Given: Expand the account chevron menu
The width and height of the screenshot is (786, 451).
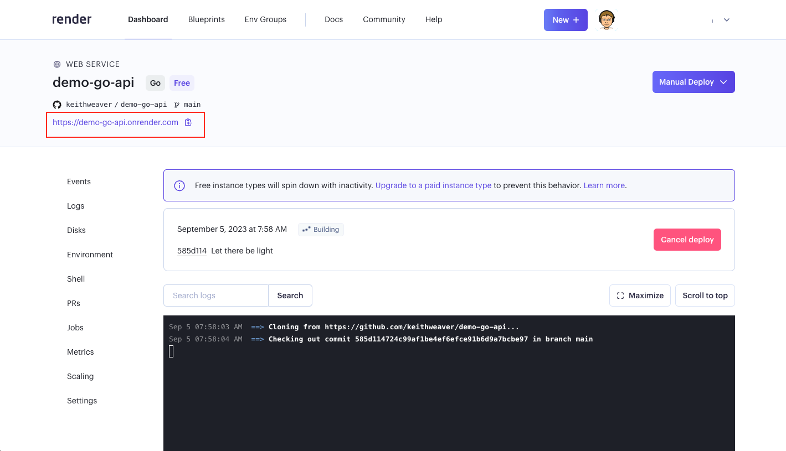Looking at the screenshot, I should (x=726, y=20).
